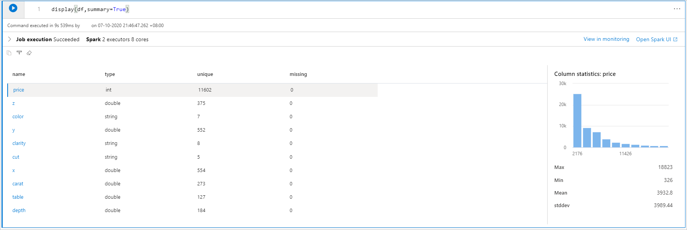The width and height of the screenshot is (687, 230).
Task: Click the unique count 554 in x row
Action: pos(201,170)
